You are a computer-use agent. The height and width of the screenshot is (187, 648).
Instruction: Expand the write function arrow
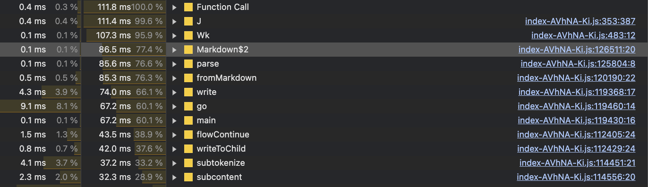pyautogui.click(x=175, y=92)
